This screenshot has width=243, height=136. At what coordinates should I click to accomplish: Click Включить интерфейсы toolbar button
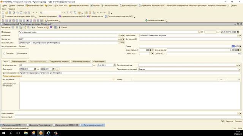(x=48, y=17)
